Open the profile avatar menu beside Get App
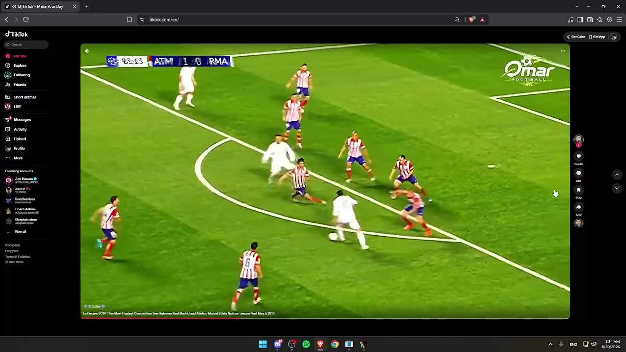626x352 pixels. 614,37
